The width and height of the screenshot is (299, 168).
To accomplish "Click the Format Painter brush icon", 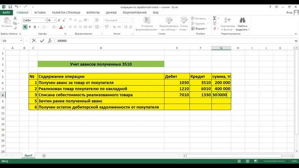I will tap(15, 28).
